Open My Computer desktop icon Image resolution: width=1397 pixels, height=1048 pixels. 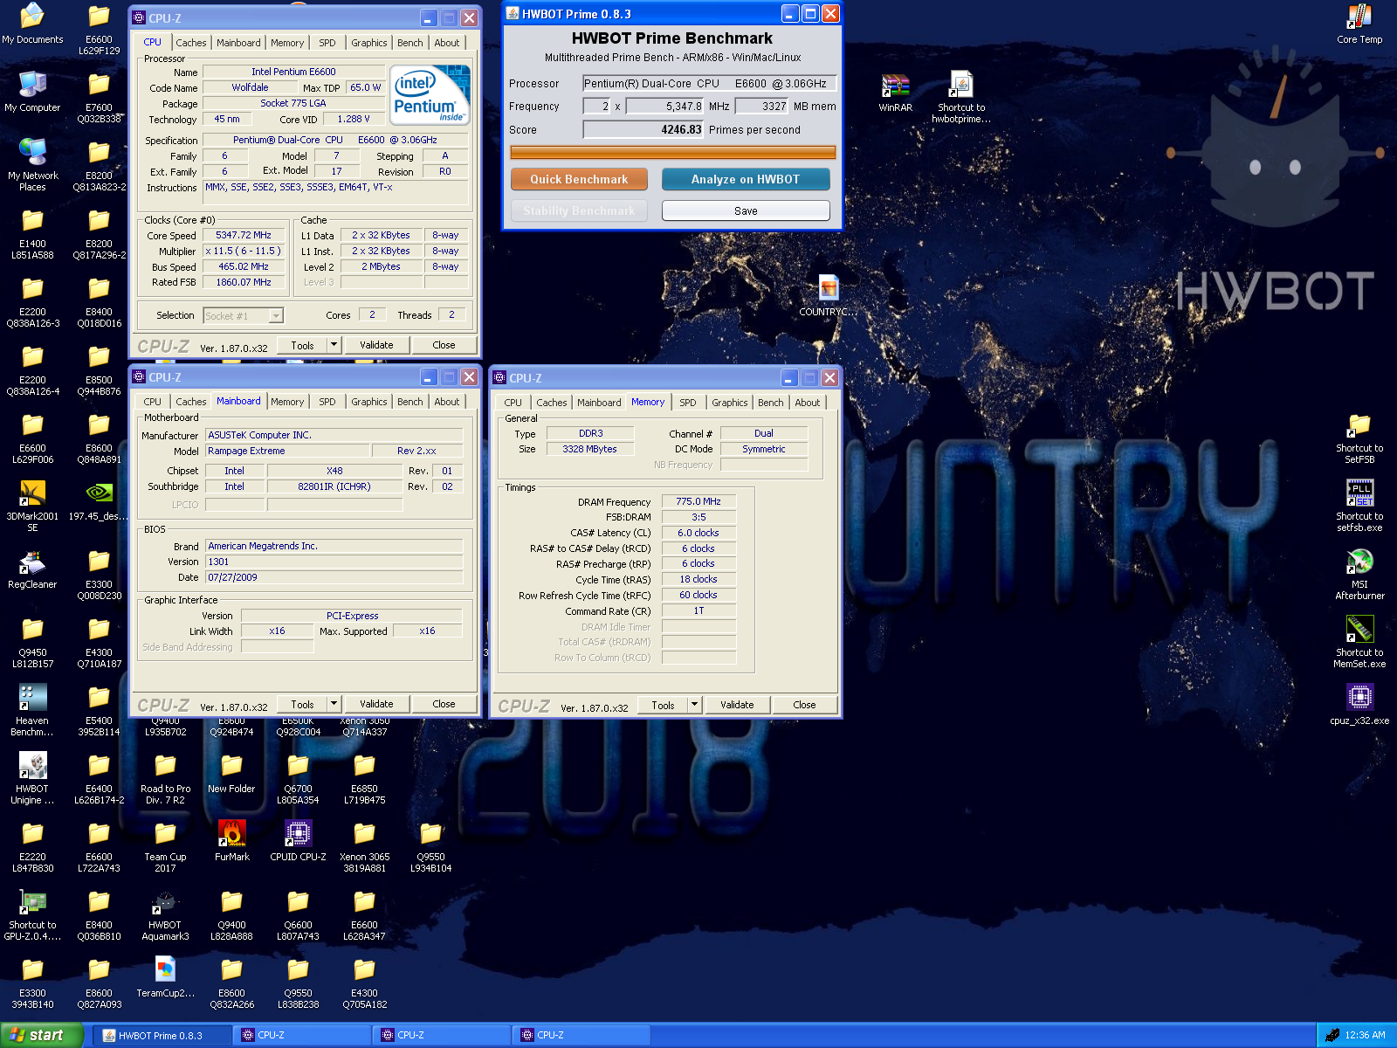(32, 86)
